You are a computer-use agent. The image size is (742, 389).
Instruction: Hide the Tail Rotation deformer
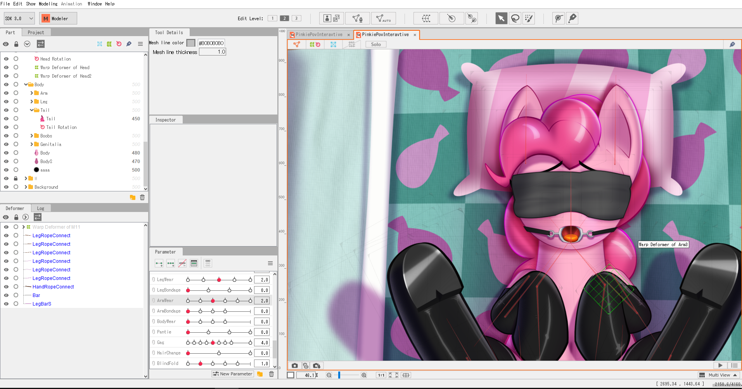click(x=6, y=127)
